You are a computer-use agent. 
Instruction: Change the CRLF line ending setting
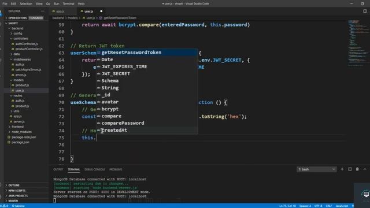click(x=329, y=206)
